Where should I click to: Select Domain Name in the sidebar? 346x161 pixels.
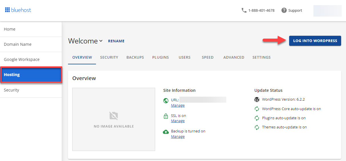[x=18, y=44]
